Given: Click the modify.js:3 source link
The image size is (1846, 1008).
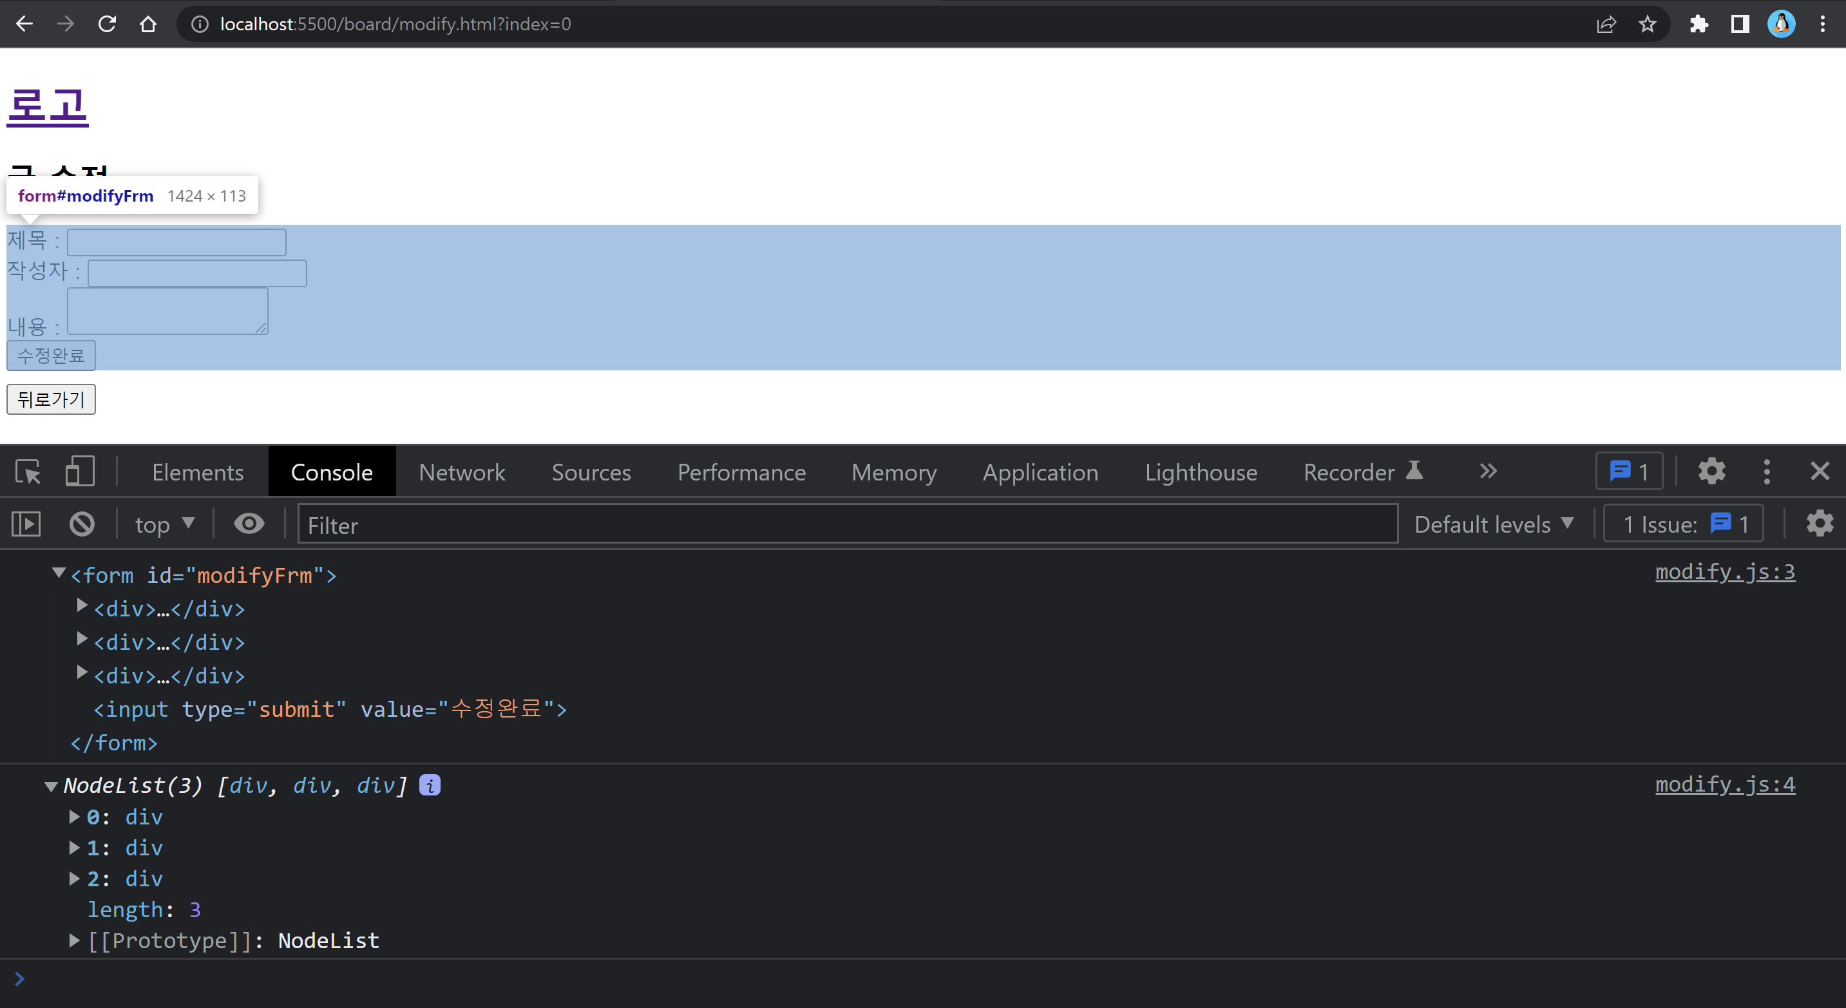Looking at the screenshot, I should [1724, 572].
